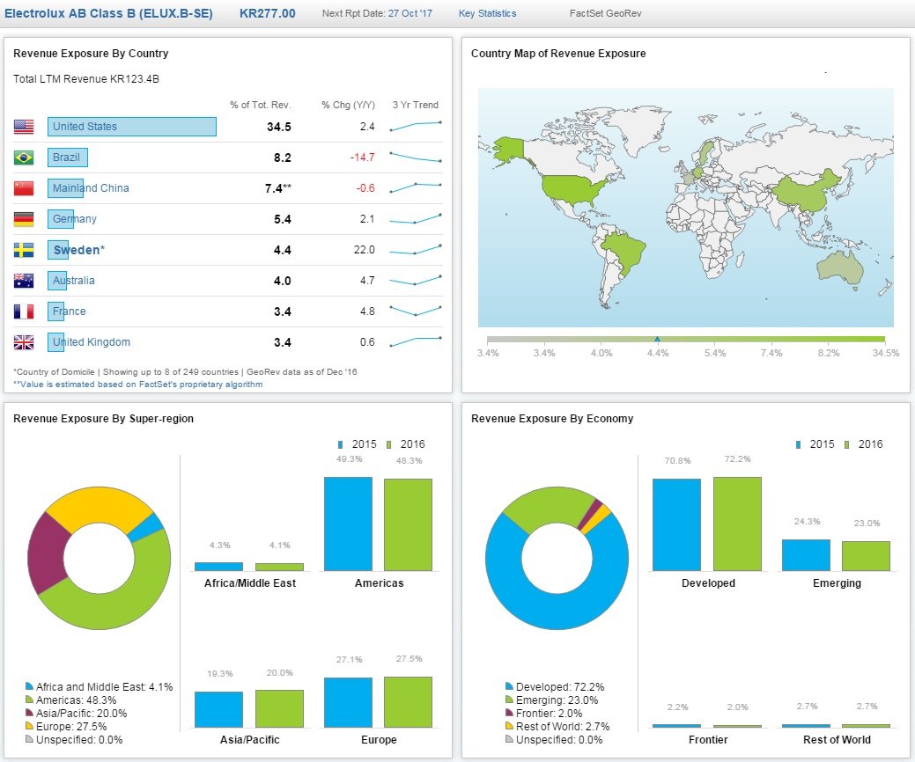Click the United States flag icon
Image resolution: width=915 pixels, height=762 pixels.
coord(24,127)
